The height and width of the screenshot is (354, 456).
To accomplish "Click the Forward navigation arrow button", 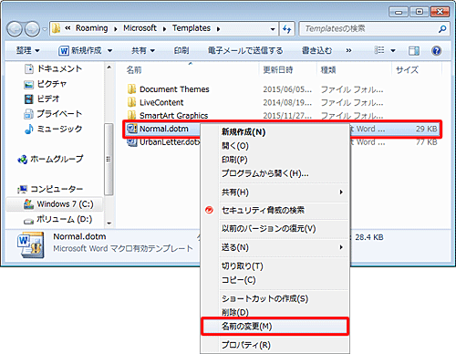I will coord(32,29).
